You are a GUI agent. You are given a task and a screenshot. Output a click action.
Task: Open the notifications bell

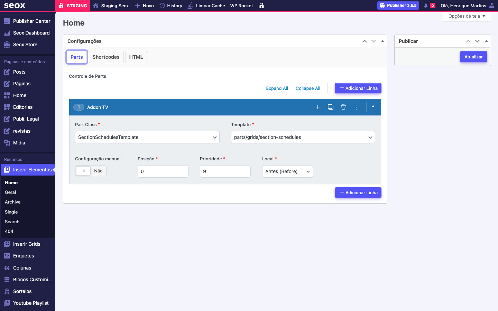tap(426, 6)
